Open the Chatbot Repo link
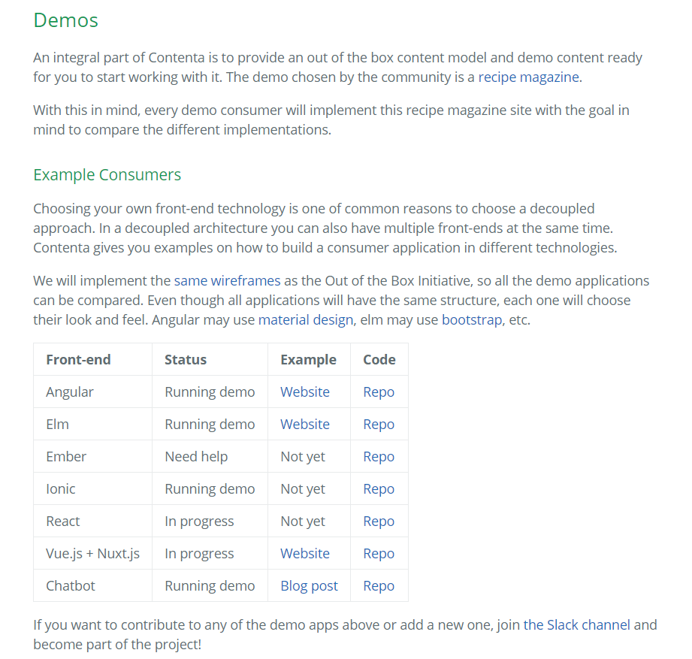 pos(379,585)
